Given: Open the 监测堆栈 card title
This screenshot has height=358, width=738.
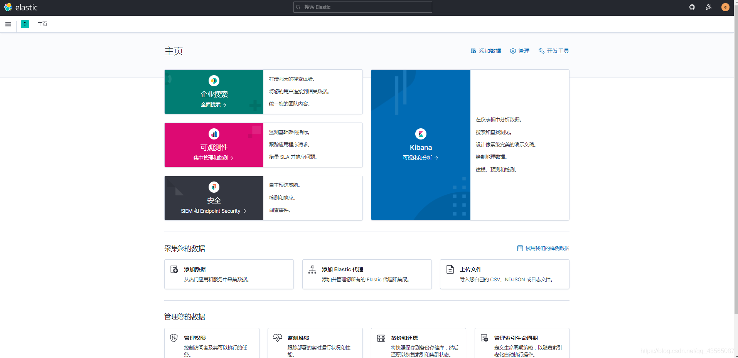Looking at the screenshot, I should (x=298, y=338).
